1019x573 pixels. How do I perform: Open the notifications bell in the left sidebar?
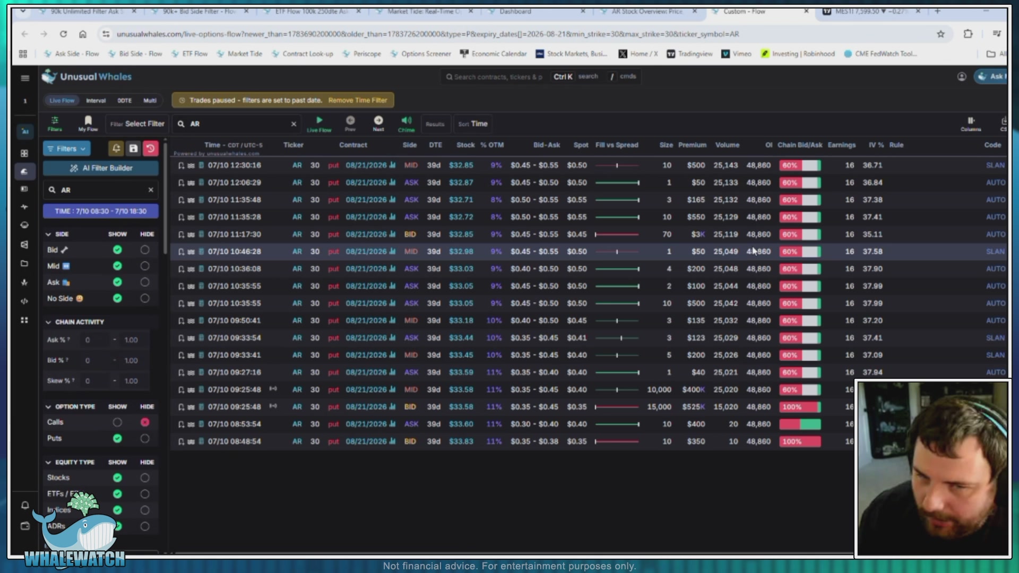[25, 505]
